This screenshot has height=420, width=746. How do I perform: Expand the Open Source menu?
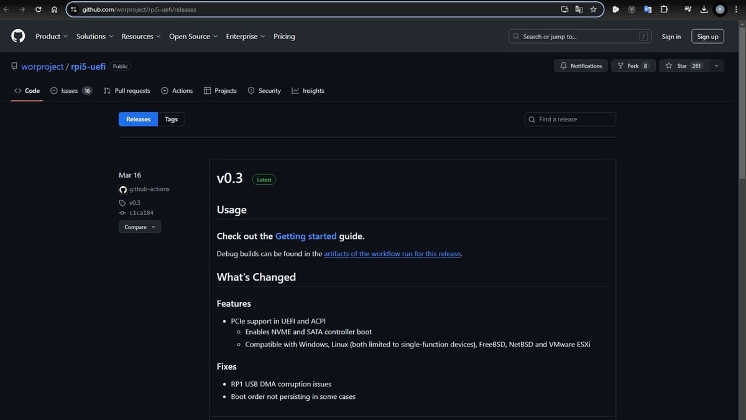(x=193, y=36)
